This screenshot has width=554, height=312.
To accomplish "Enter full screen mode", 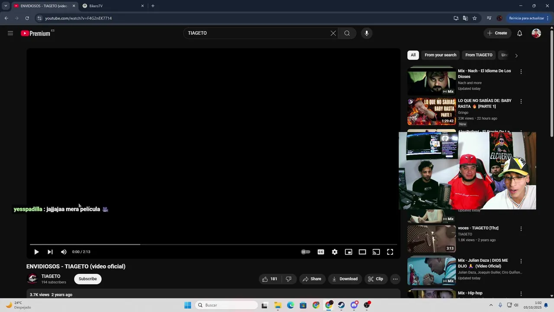I will pyautogui.click(x=390, y=252).
